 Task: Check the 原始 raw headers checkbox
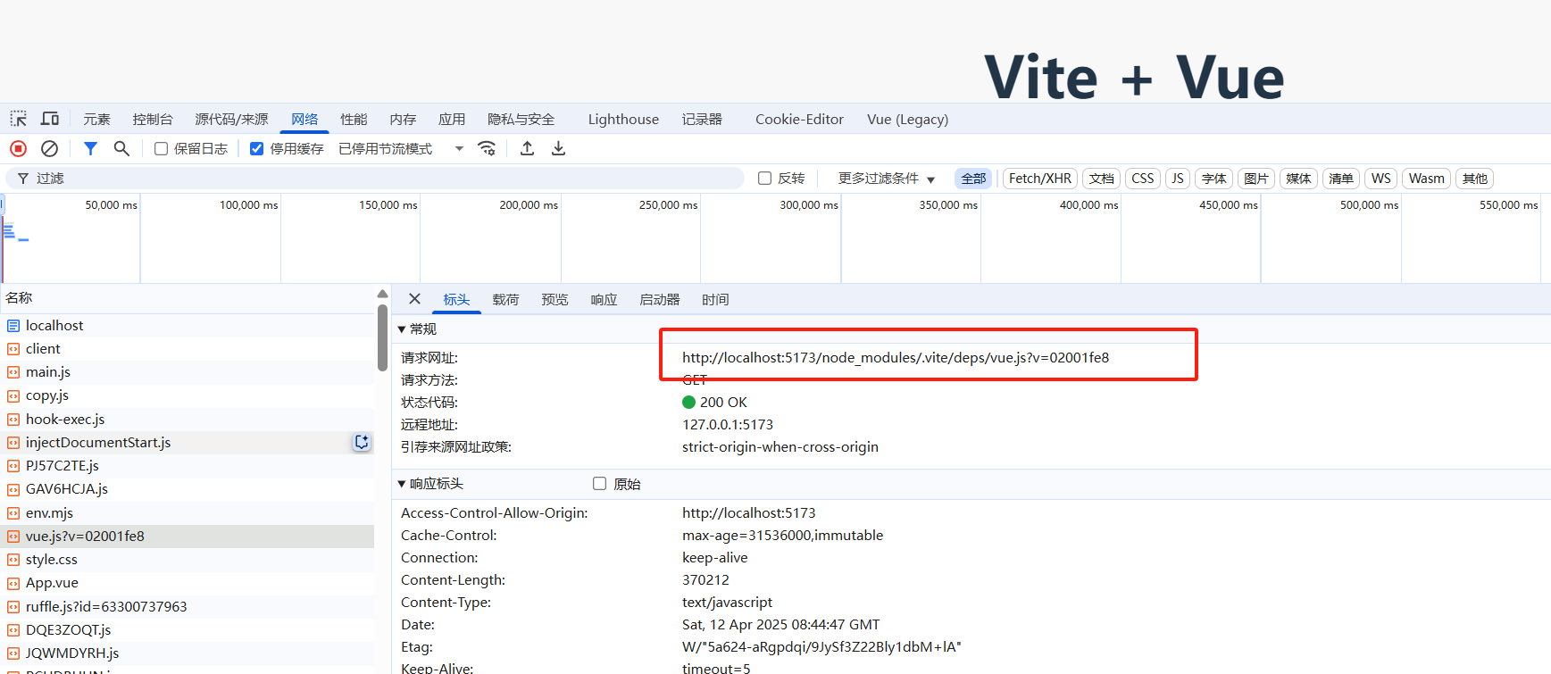pos(599,484)
